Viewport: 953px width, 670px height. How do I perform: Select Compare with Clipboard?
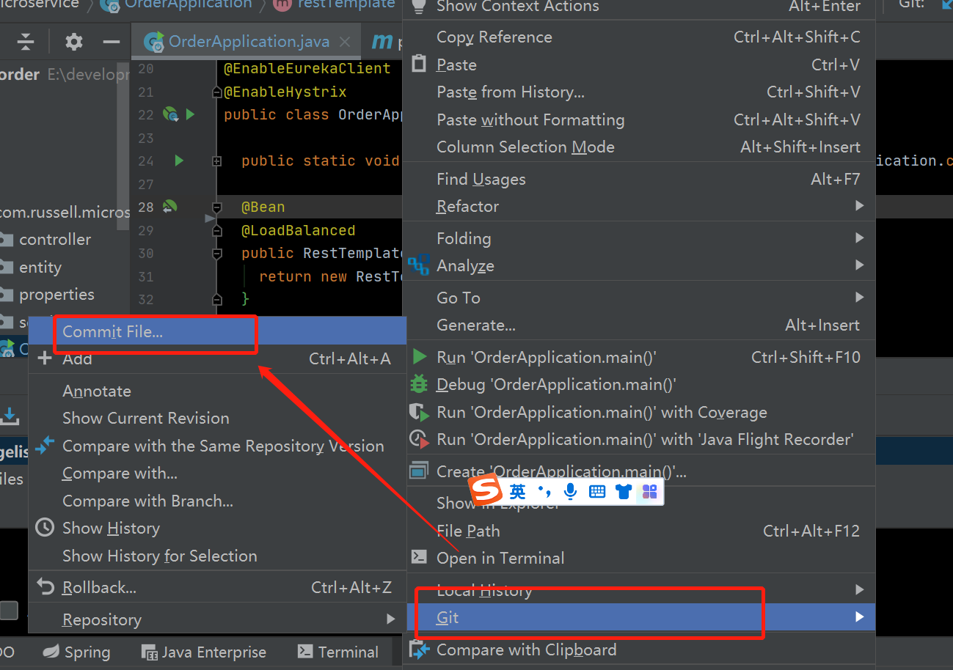[x=641, y=649]
